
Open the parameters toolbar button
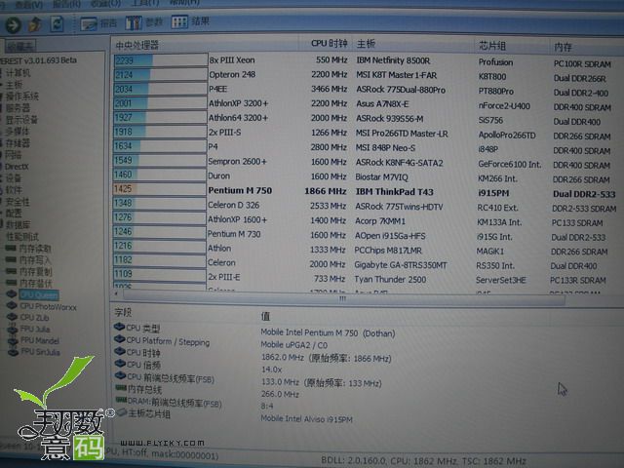[144, 22]
